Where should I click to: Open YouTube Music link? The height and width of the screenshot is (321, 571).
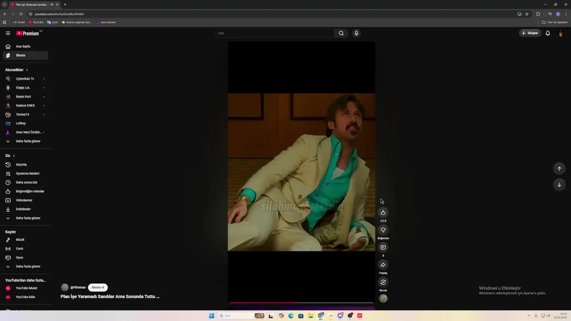(25, 288)
